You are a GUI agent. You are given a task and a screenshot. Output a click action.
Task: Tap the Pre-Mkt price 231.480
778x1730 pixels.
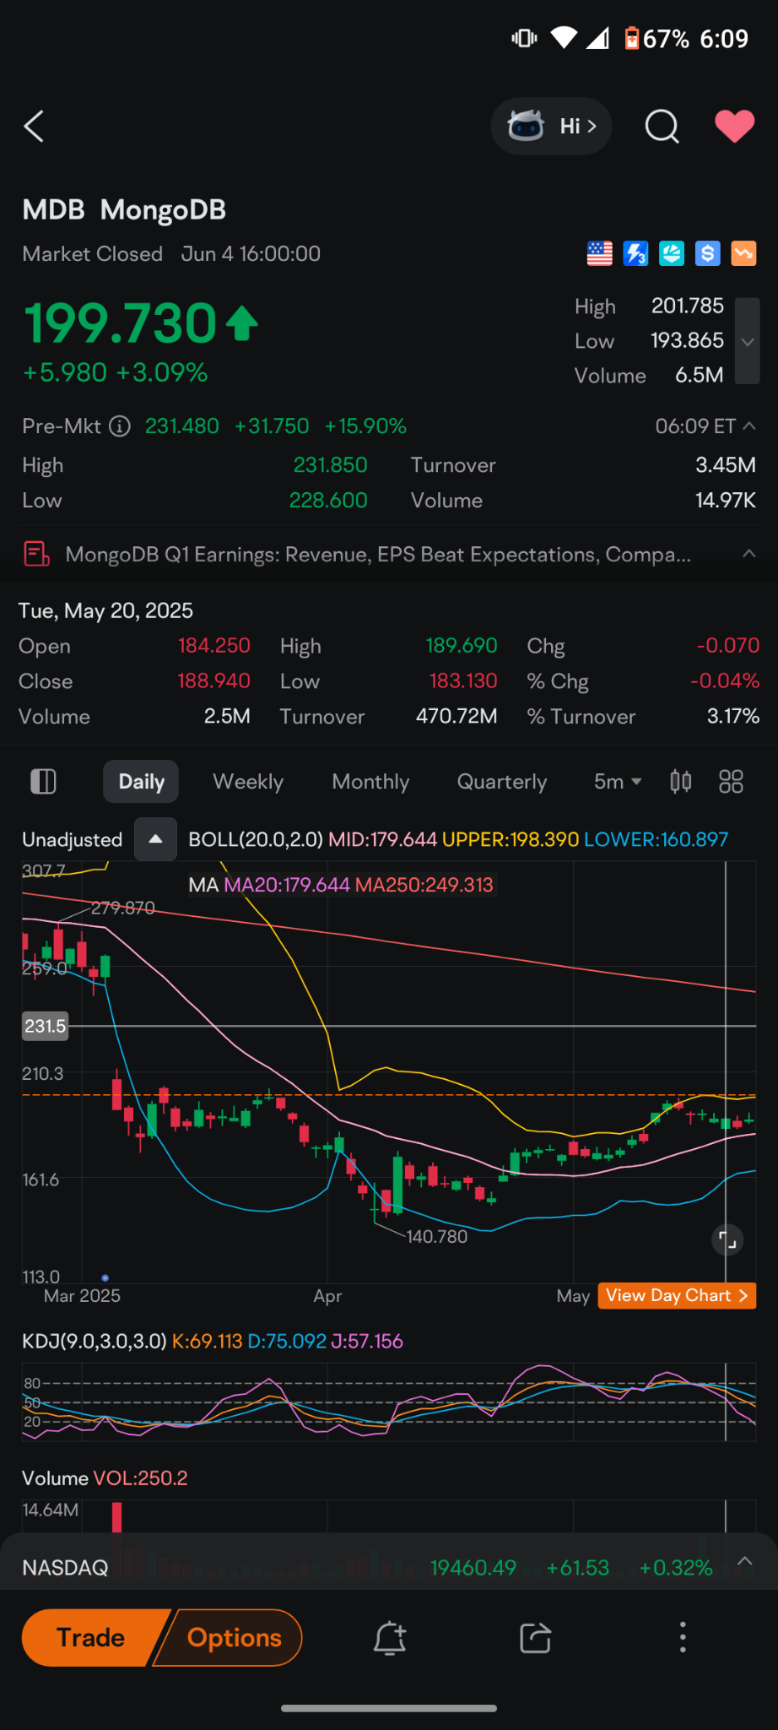182,426
